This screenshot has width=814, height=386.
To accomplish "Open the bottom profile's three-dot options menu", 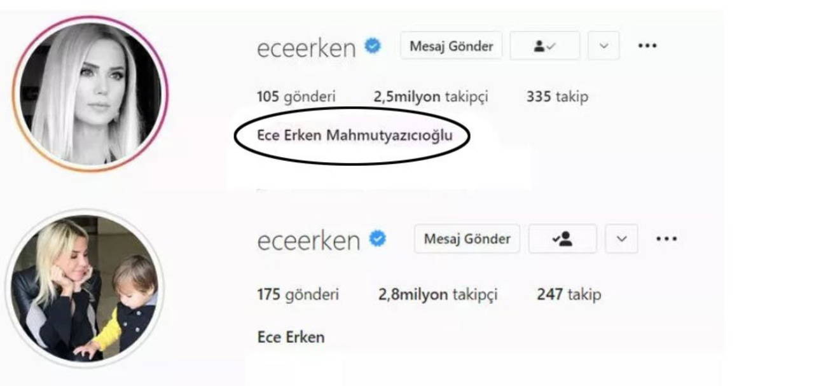I will click(666, 239).
